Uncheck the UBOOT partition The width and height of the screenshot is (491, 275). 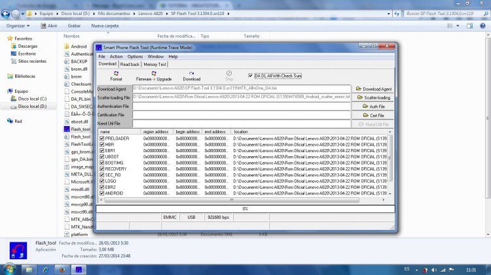click(101, 157)
